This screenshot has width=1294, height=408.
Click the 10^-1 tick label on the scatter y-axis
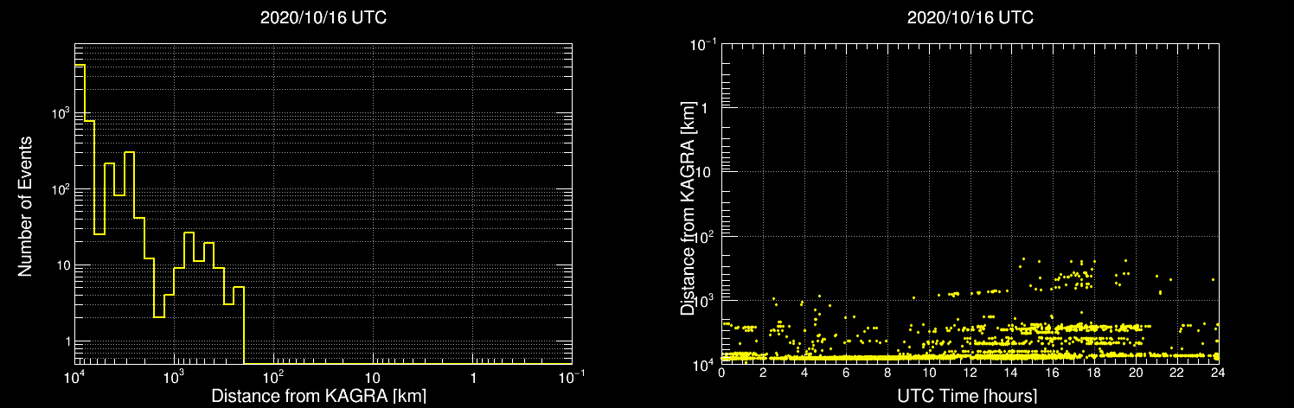[702, 44]
